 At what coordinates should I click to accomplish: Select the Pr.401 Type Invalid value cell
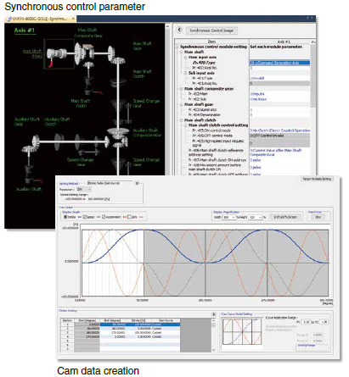(x=279, y=78)
